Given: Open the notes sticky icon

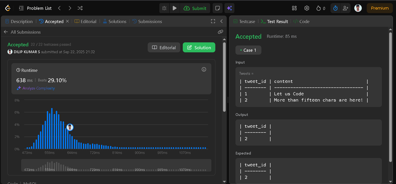Looking at the screenshot, I should coord(217,8).
